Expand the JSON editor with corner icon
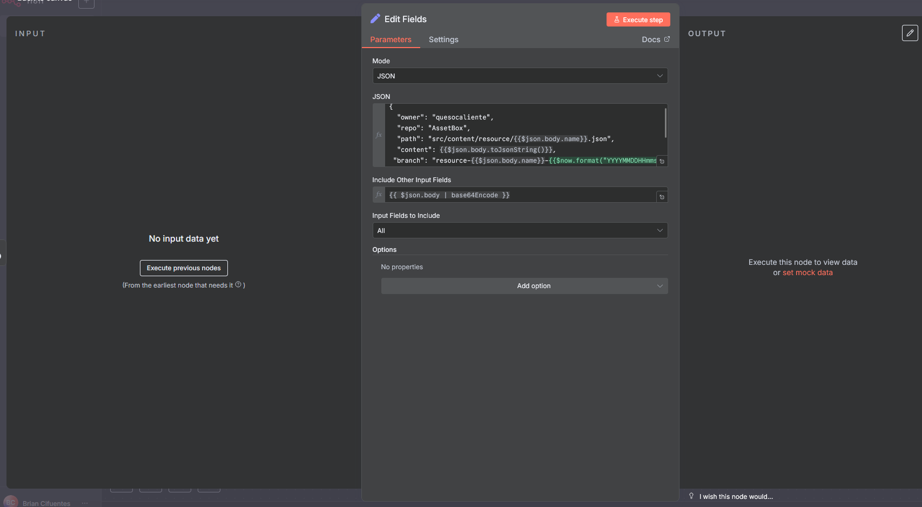This screenshot has height=507, width=922. coord(662,161)
